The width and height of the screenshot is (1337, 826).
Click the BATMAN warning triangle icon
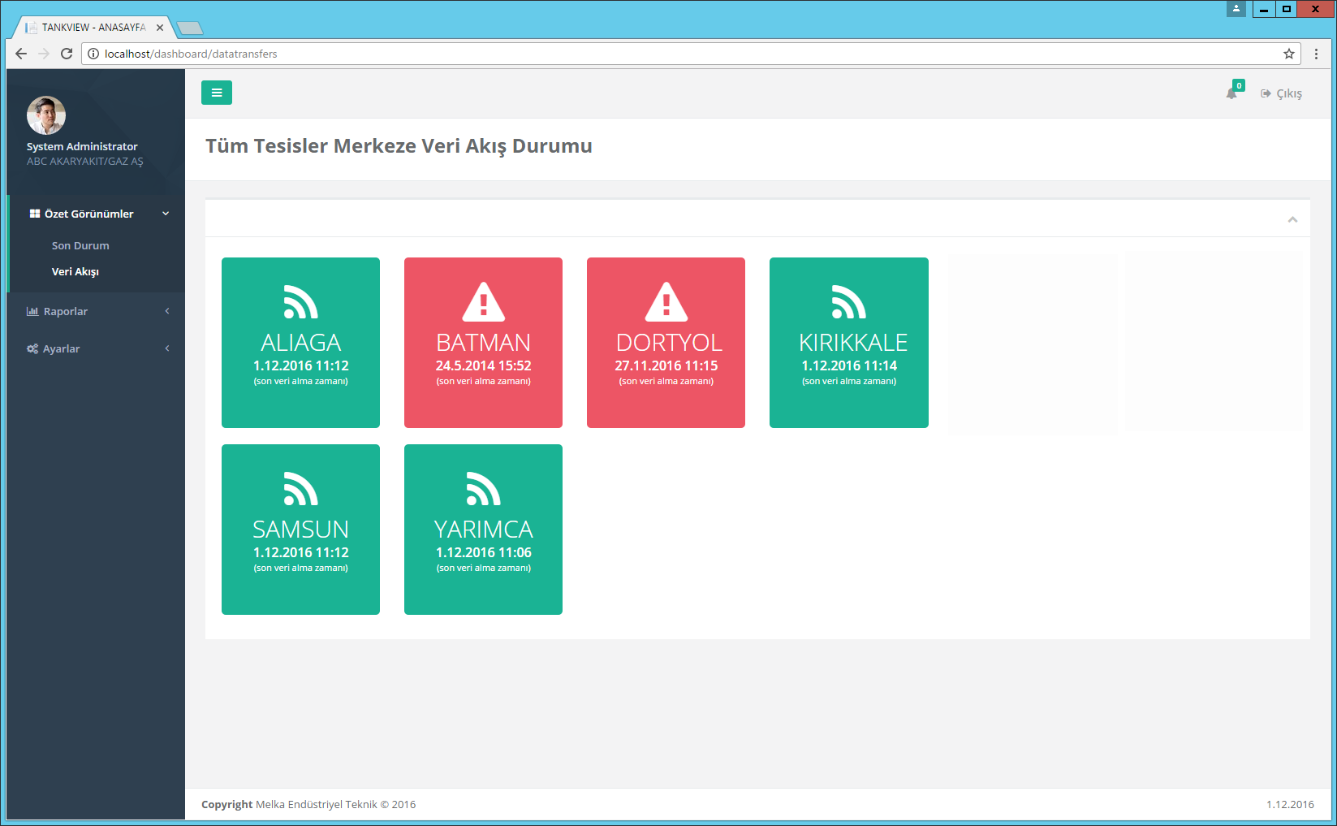click(483, 302)
